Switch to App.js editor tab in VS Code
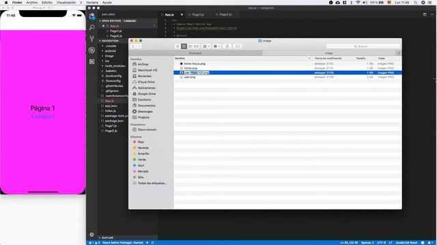 (169, 14)
